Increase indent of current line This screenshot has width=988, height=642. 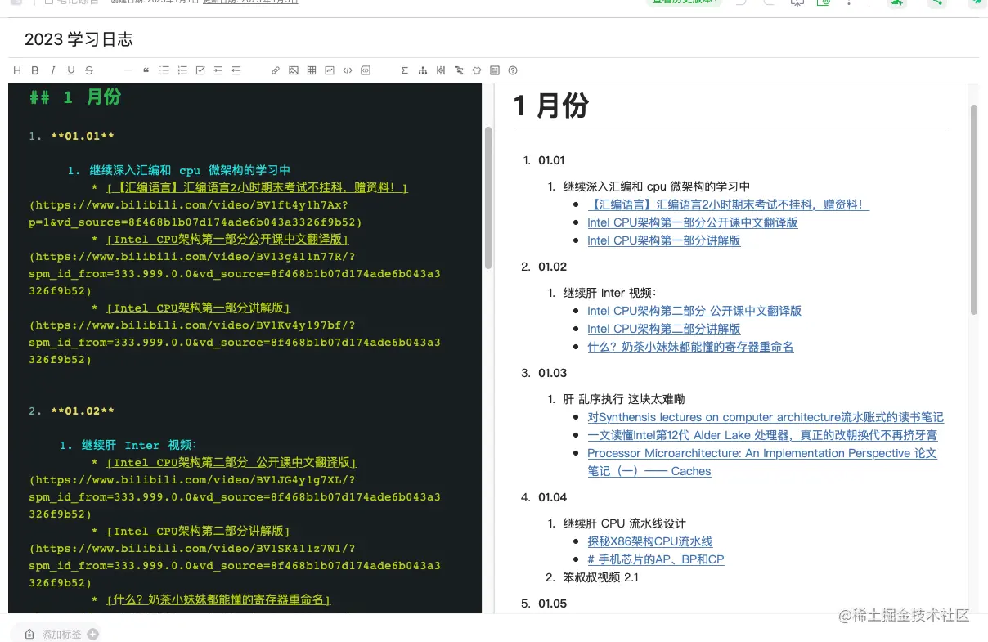(218, 70)
